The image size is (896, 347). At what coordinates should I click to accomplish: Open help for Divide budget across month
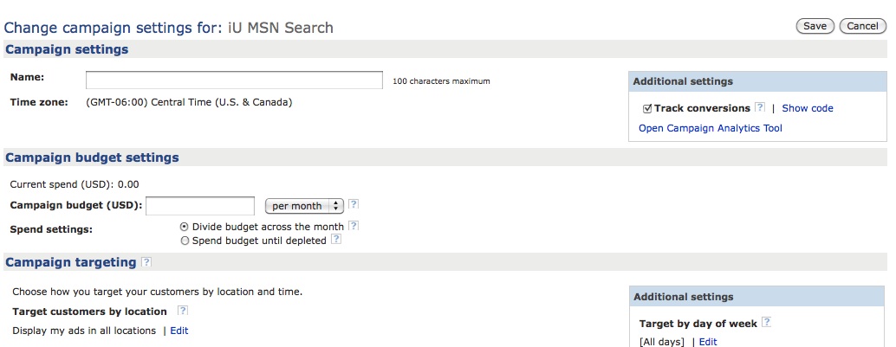354,226
